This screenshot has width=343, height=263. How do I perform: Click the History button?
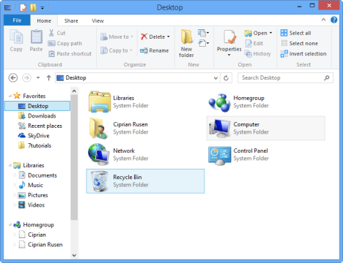click(258, 53)
